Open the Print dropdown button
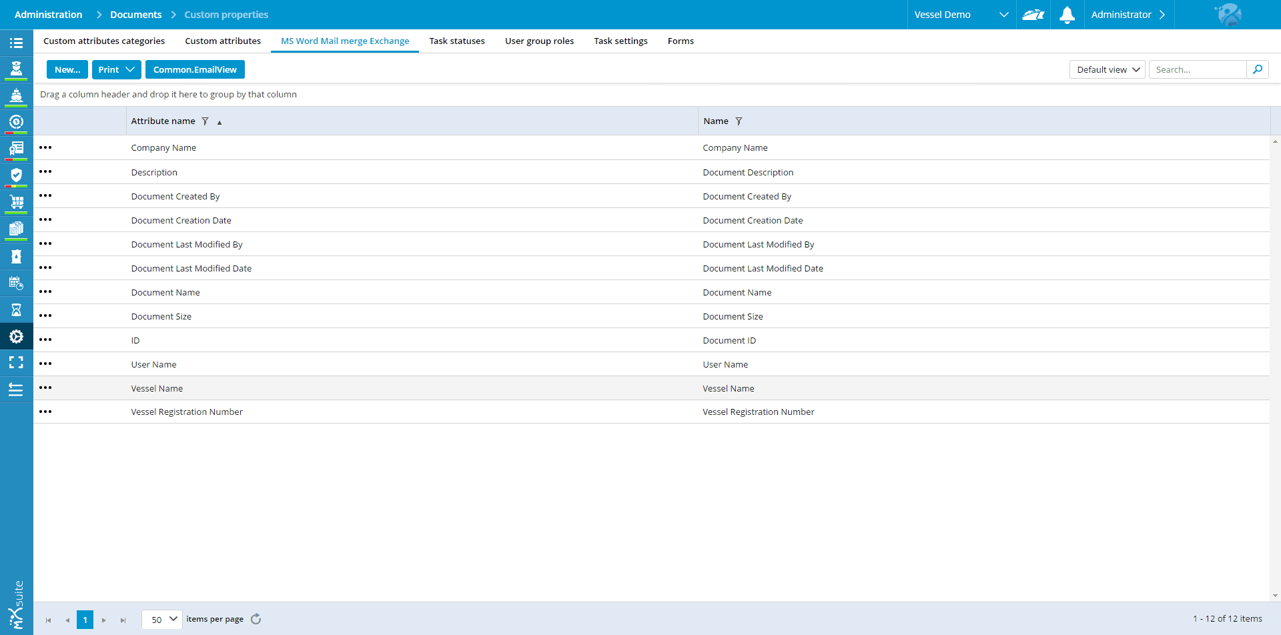Viewport: 1281px width, 635px height. pos(116,69)
